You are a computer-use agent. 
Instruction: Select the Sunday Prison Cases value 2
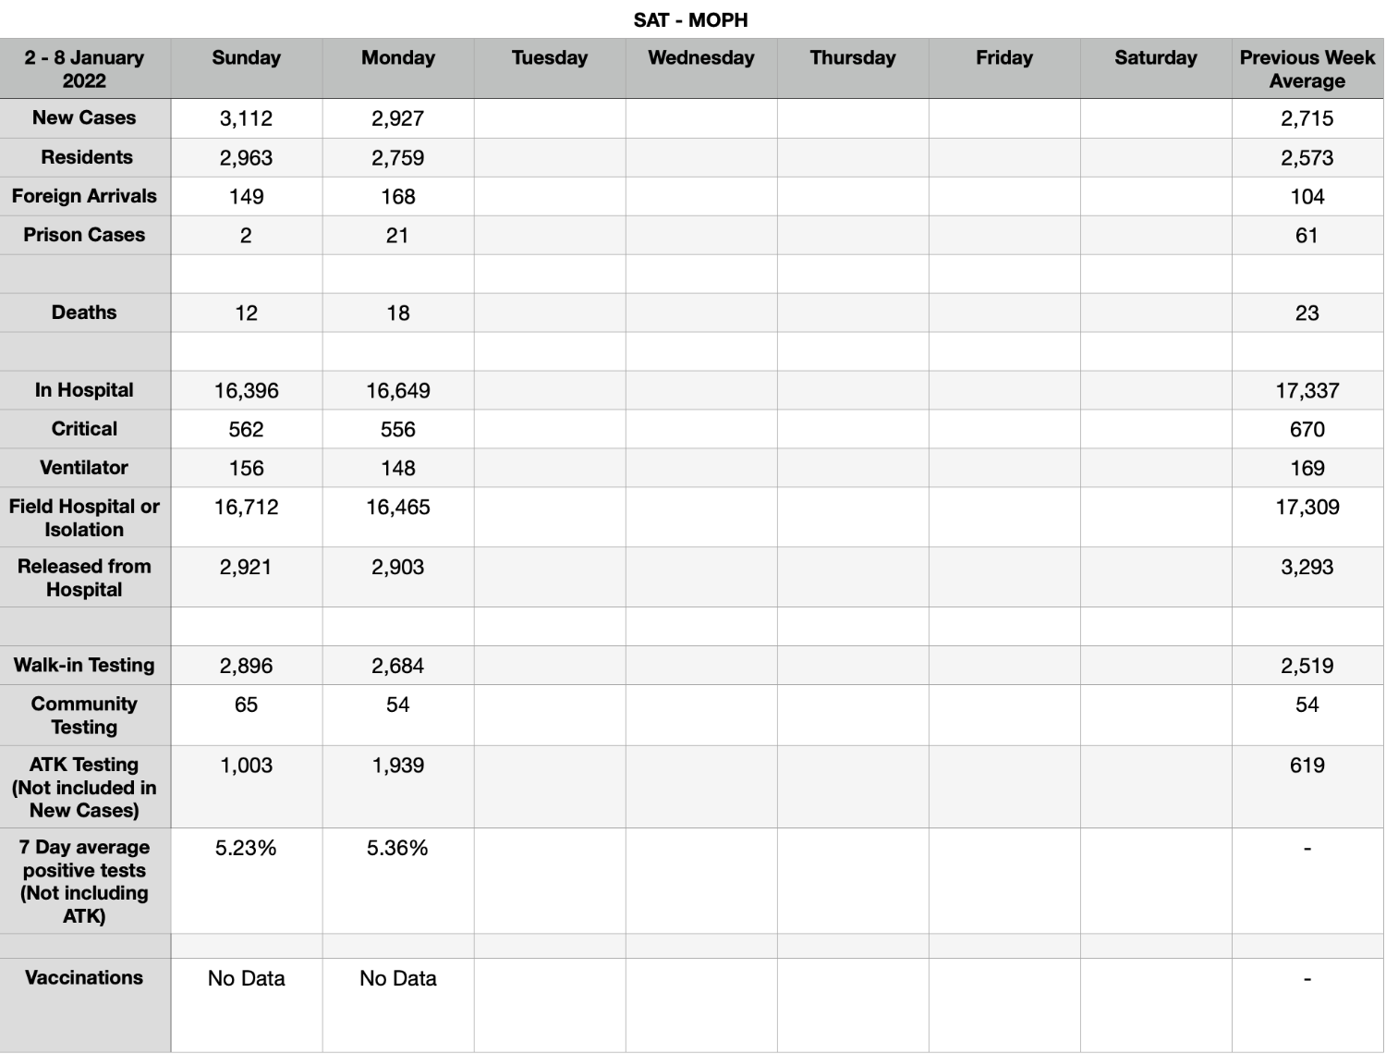pos(246,235)
